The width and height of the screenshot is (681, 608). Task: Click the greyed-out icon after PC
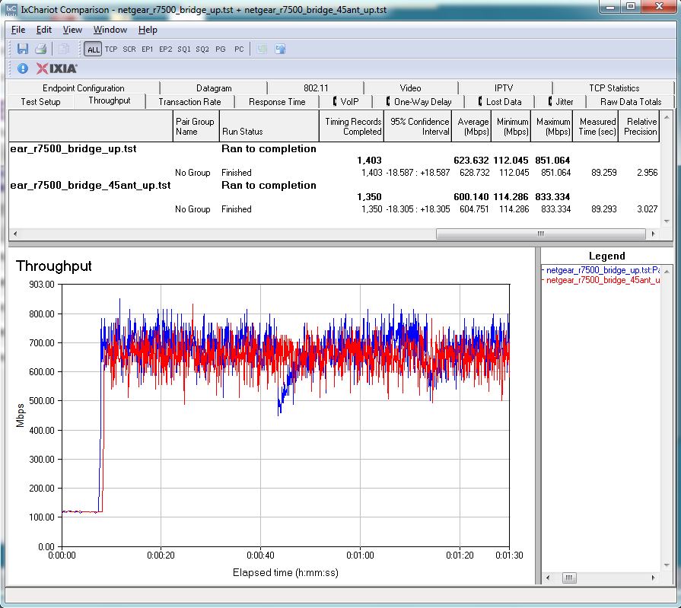[262, 49]
